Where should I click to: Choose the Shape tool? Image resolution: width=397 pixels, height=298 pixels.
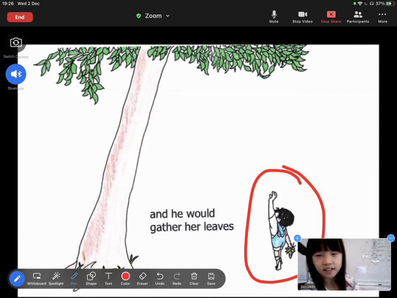91,279
